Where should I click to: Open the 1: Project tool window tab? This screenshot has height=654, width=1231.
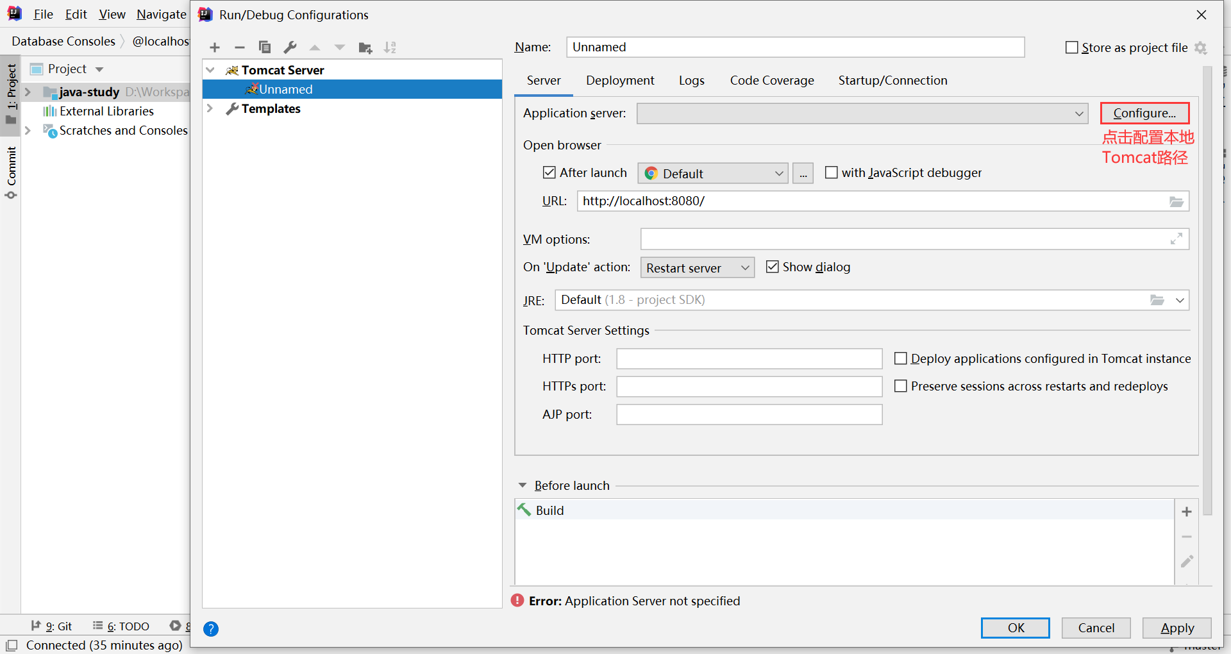coord(11,94)
